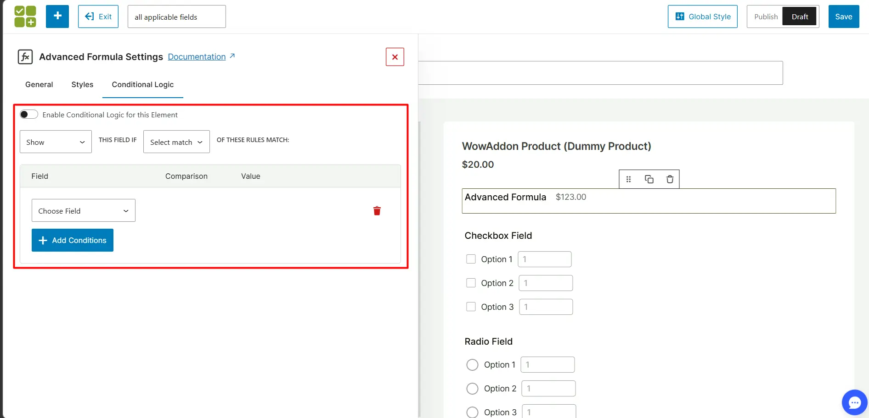
Task: Switch to the General tab
Action: [x=39, y=84]
